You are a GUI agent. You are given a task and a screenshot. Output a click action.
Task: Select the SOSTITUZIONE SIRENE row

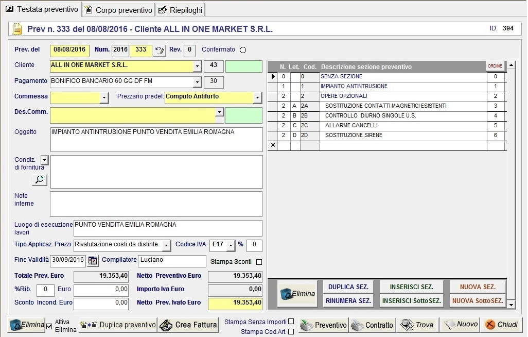(x=386, y=136)
